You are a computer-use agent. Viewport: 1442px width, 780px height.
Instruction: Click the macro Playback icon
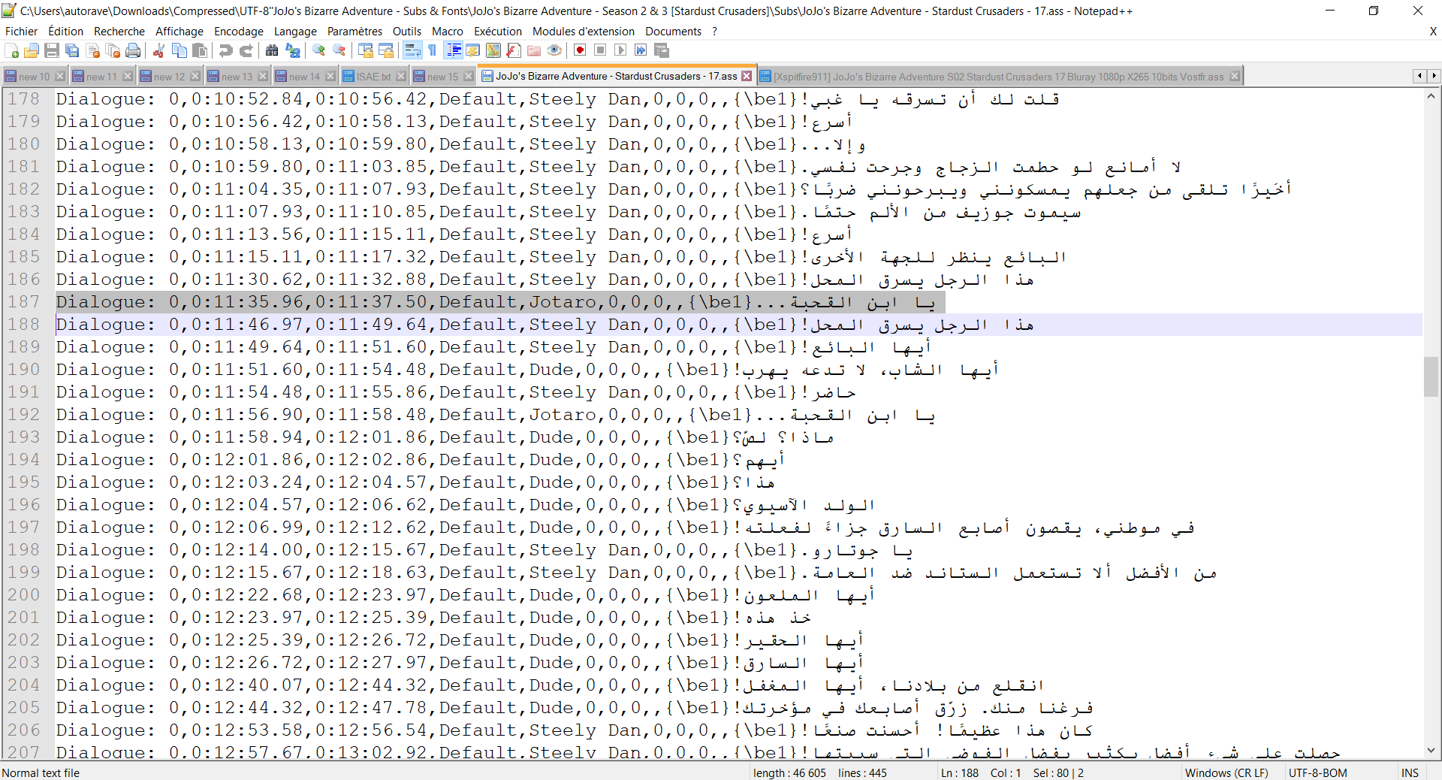(620, 50)
